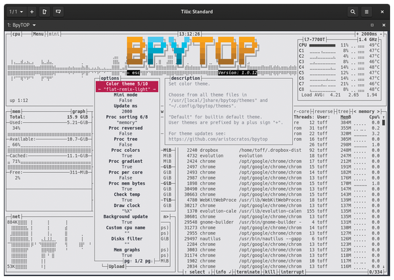This screenshot has width=394, height=280.
Task: Toggle the Proc gradient option
Action: tap(125, 164)
